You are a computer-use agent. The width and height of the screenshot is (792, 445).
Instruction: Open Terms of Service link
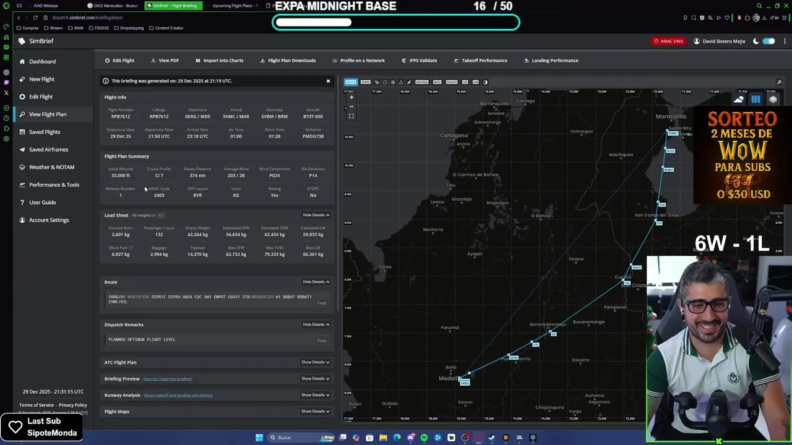pyautogui.click(x=37, y=405)
